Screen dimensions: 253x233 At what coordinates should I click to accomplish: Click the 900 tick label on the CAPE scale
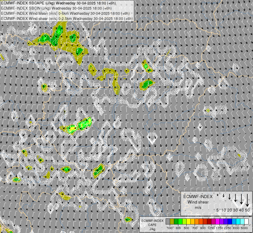(x=203, y=228)
